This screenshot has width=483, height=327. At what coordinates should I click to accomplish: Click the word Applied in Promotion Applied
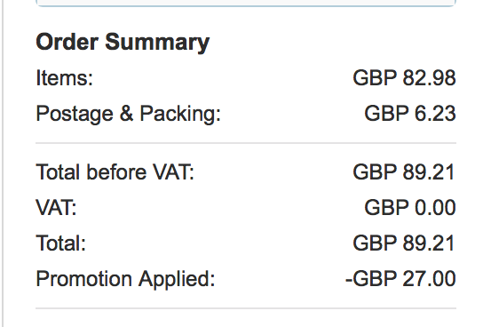pos(177,279)
